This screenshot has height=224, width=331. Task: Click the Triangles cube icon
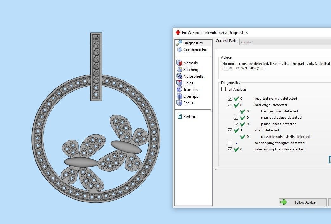tap(179, 90)
